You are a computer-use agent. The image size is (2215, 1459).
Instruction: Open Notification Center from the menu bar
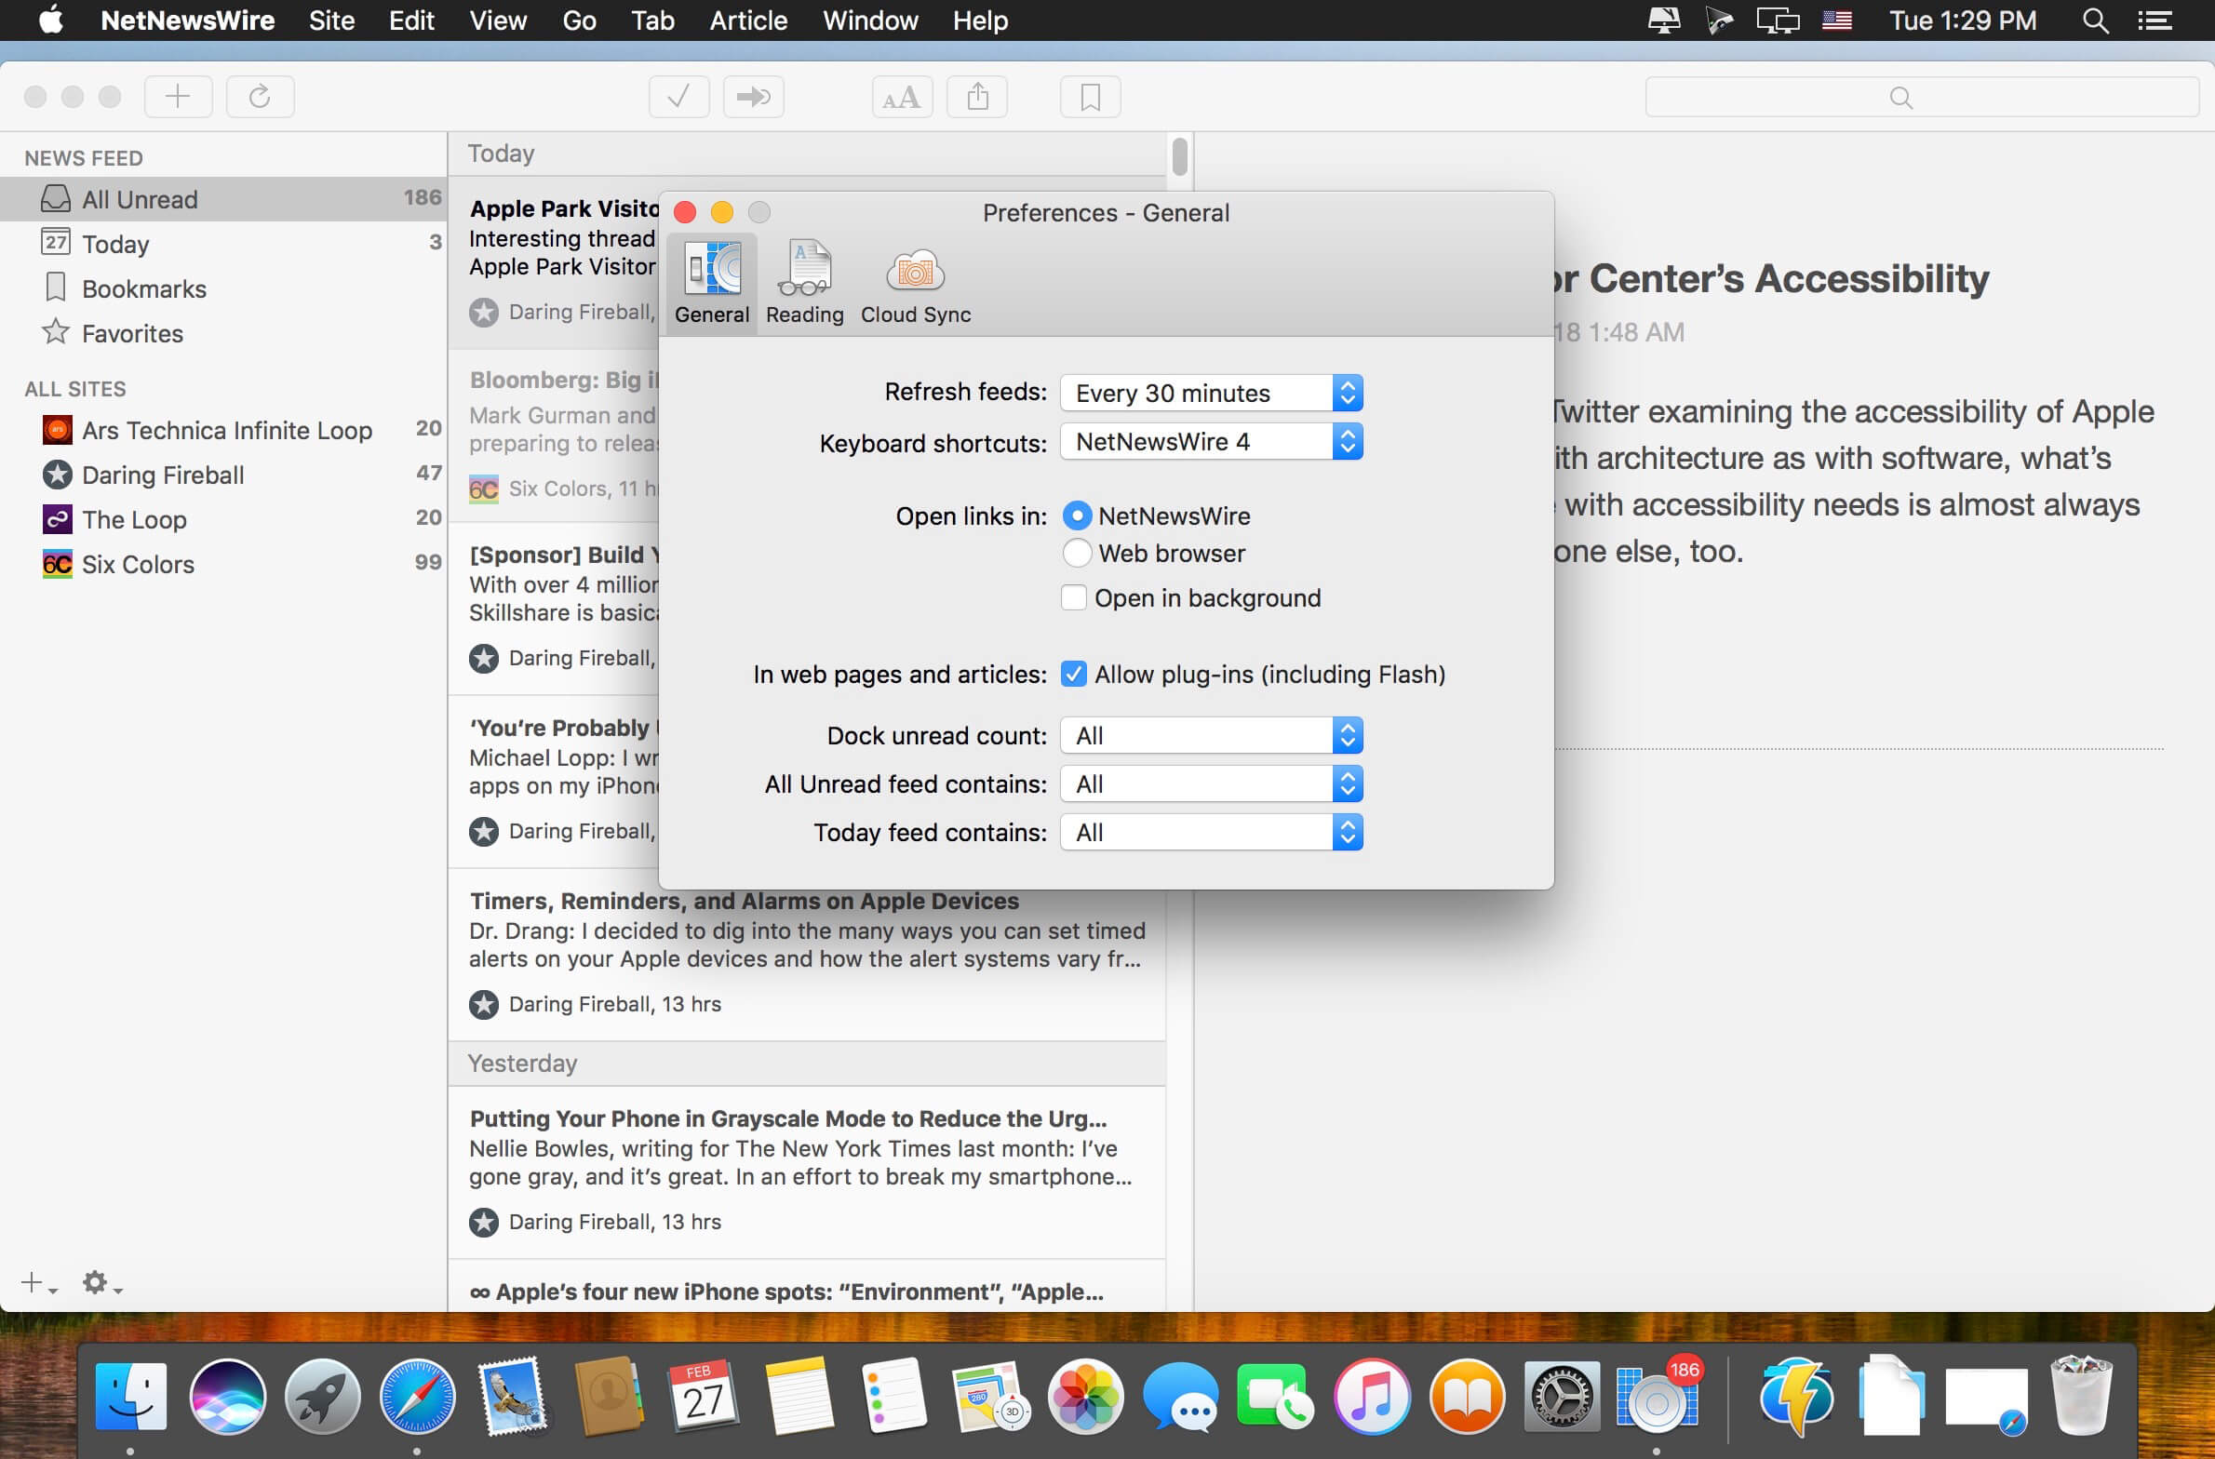[x=2155, y=20]
